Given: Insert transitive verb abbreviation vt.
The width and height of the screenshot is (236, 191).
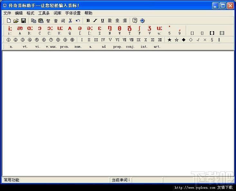Looking at the screenshot, I should pos(25,47).
